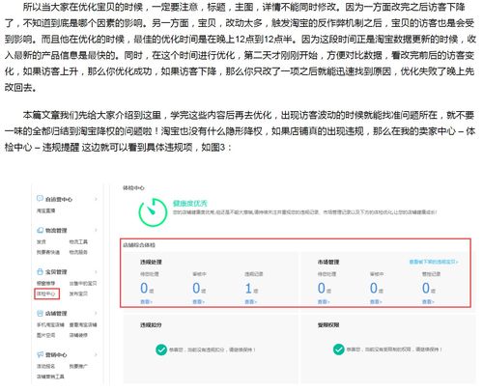Click the 受限权限 card title
This screenshot has width=483, height=391.
click(328, 325)
